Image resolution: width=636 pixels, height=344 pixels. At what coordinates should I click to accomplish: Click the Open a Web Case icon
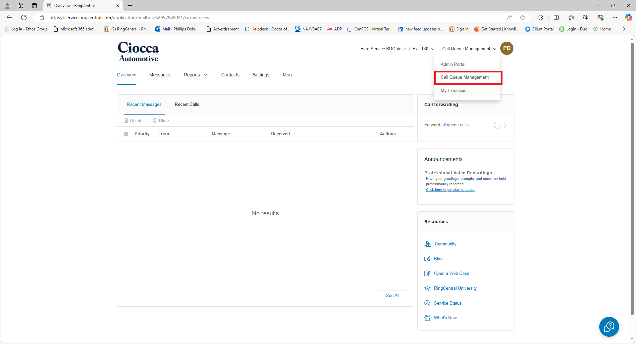(x=427, y=274)
